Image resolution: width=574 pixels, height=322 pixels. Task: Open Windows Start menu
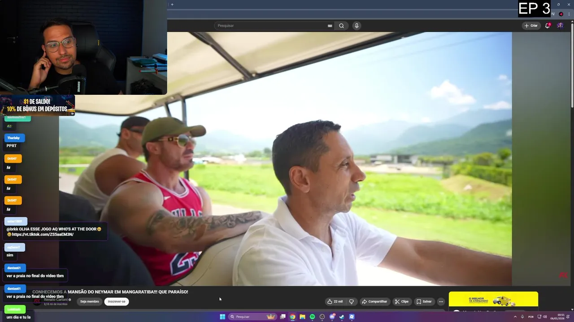[x=222, y=317]
